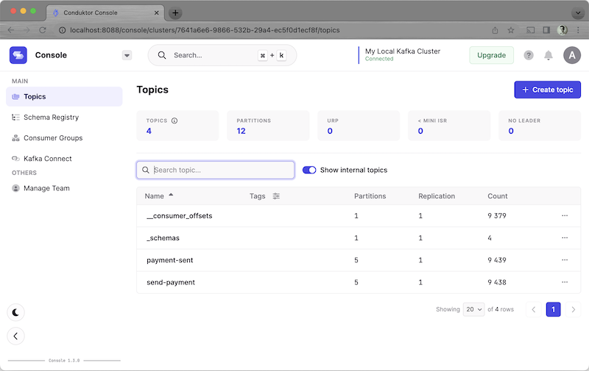Open the more options menu for send-payment
The image size is (589, 371).
(565, 282)
